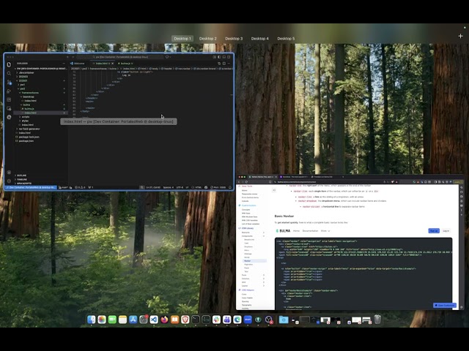
Task: Open Firefox from the Dock
Action: click(x=164, y=320)
